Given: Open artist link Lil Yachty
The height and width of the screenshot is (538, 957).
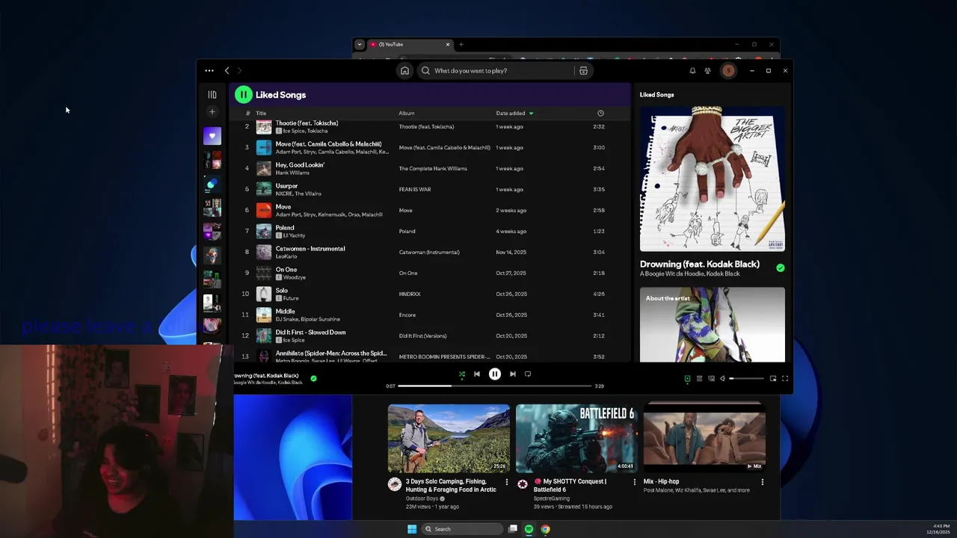Looking at the screenshot, I should click(x=295, y=235).
